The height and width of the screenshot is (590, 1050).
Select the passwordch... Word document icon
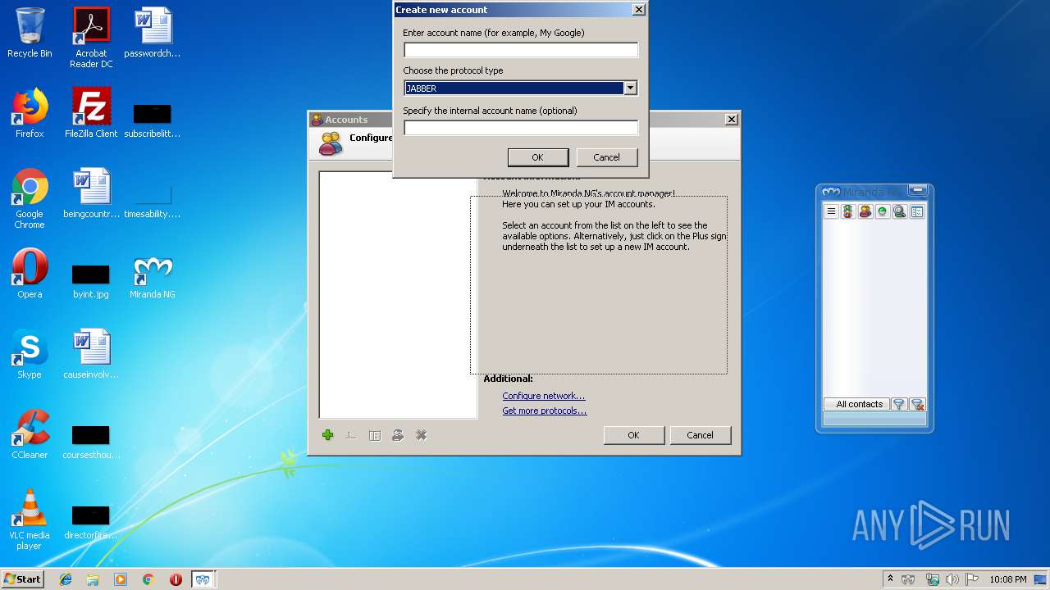[153, 33]
